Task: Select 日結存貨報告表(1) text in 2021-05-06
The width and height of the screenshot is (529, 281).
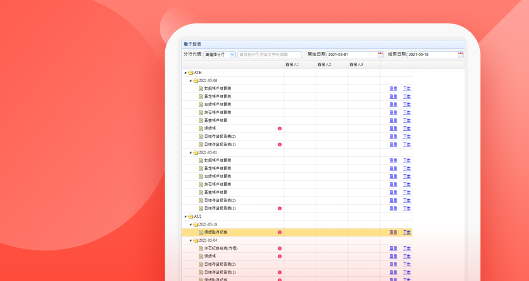Action: pyautogui.click(x=220, y=144)
